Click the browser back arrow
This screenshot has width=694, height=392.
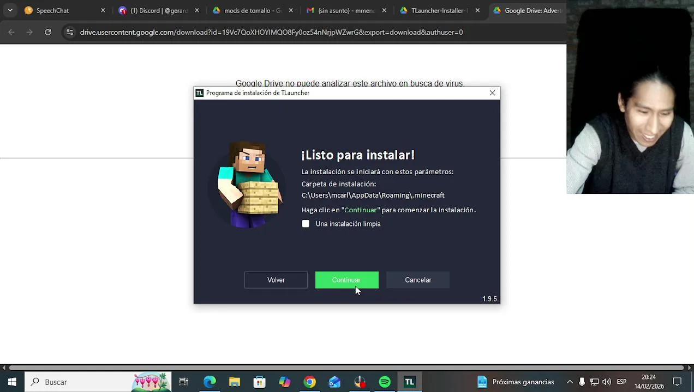click(x=11, y=32)
